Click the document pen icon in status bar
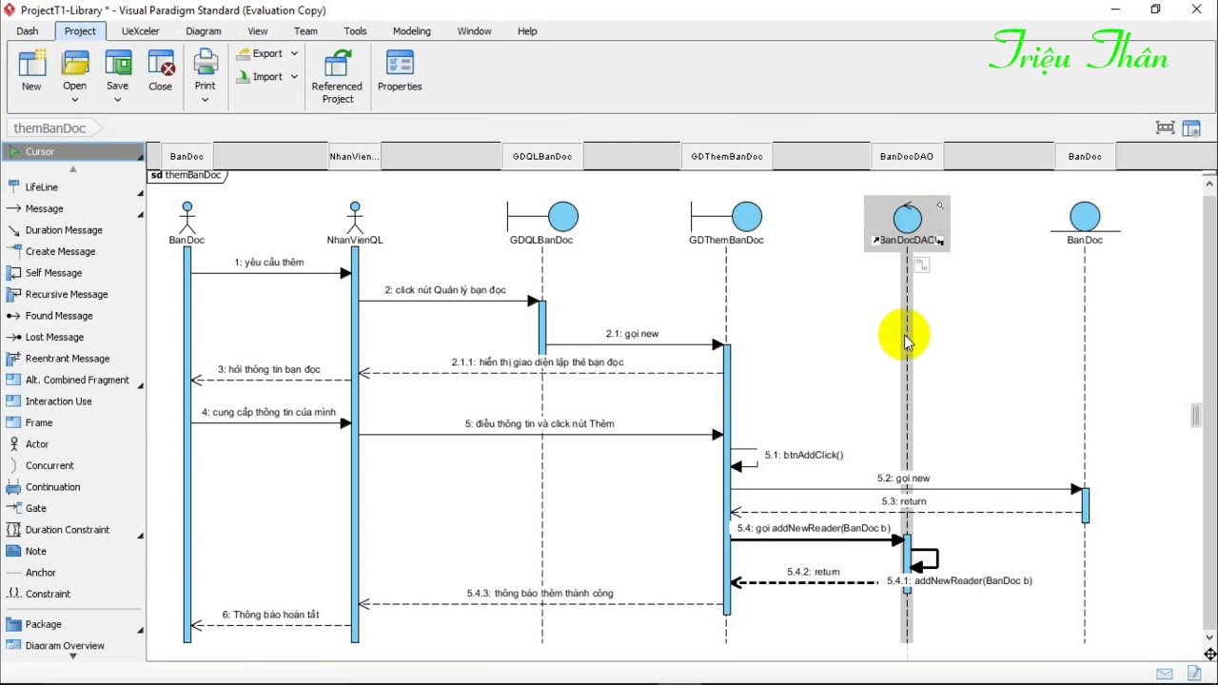 click(x=1195, y=675)
